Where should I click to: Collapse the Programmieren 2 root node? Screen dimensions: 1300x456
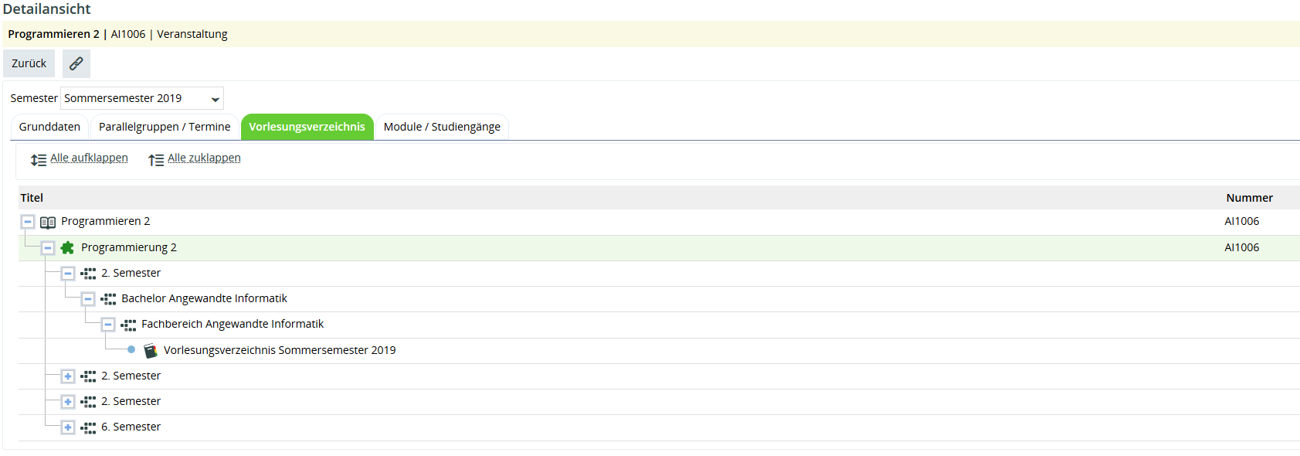(x=28, y=222)
